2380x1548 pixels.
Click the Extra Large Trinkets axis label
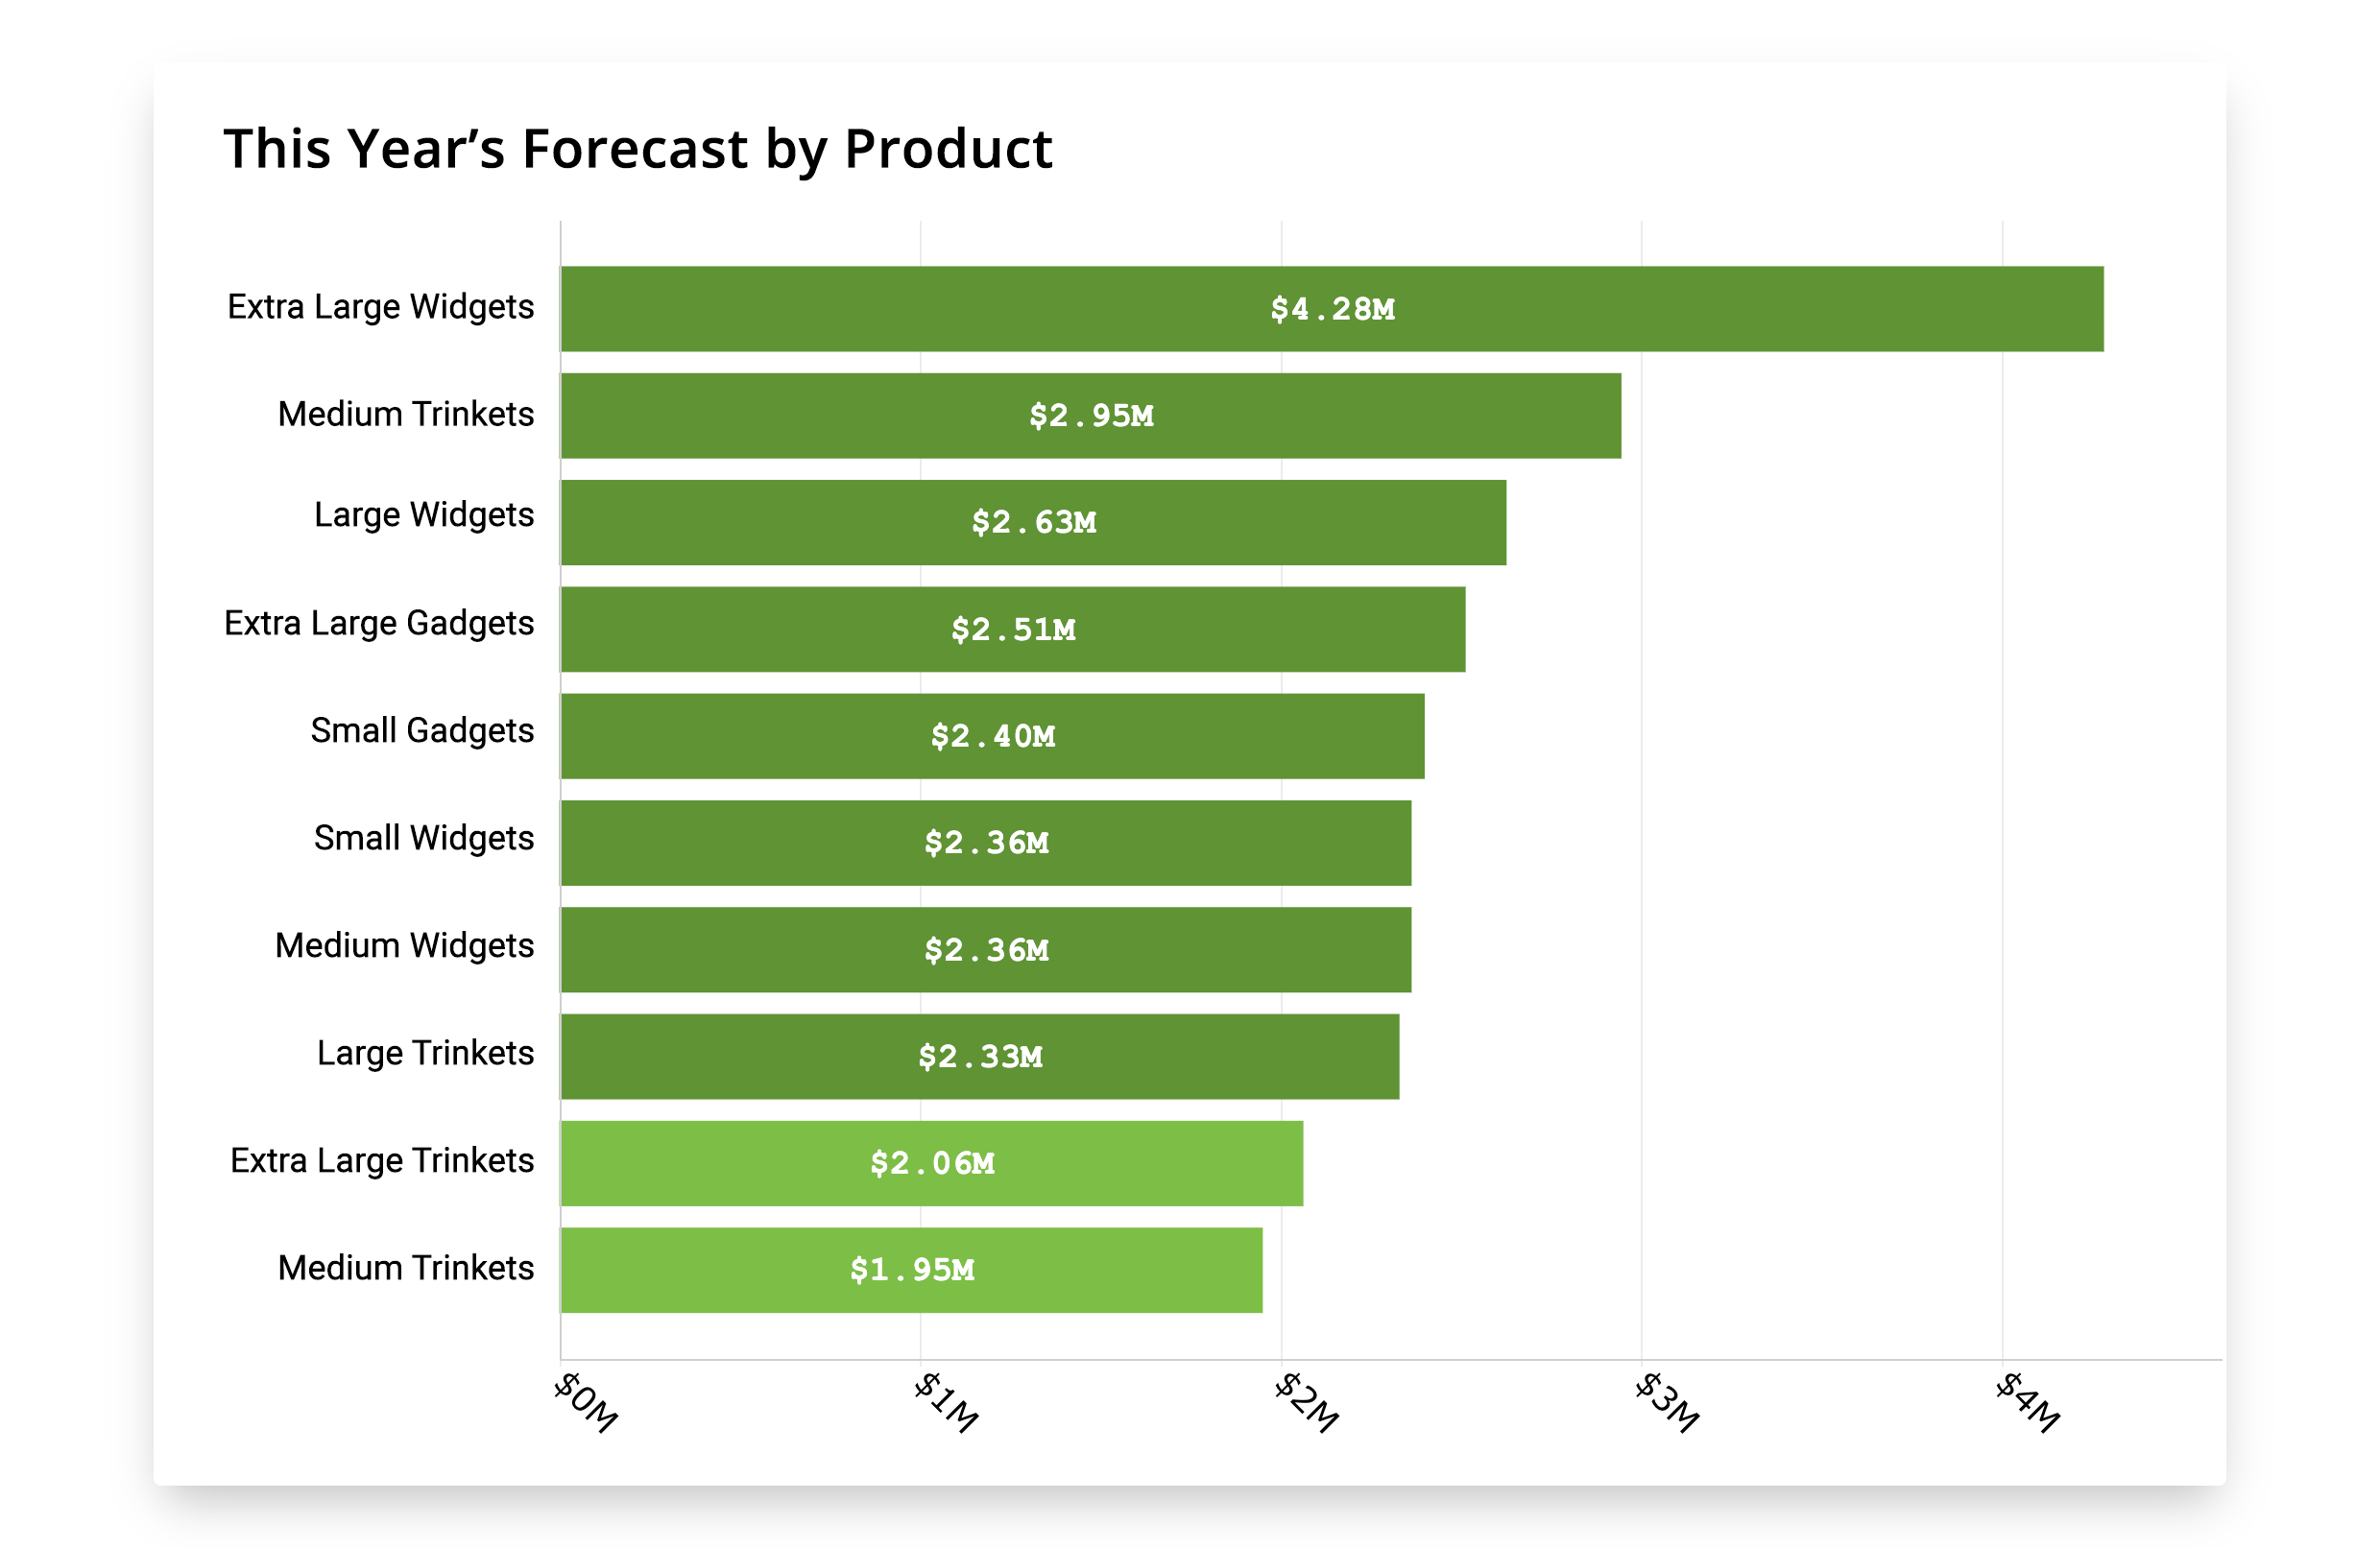[x=381, y=1160]
